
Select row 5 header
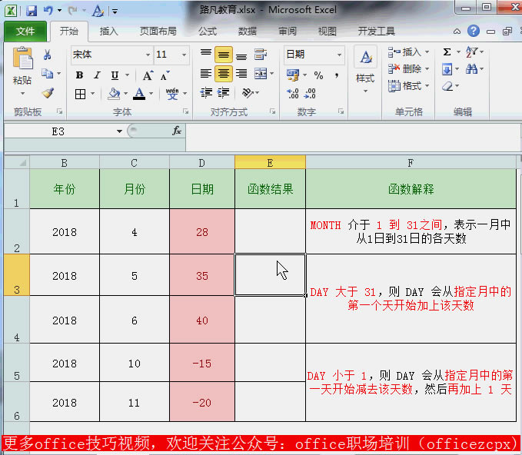17,363
